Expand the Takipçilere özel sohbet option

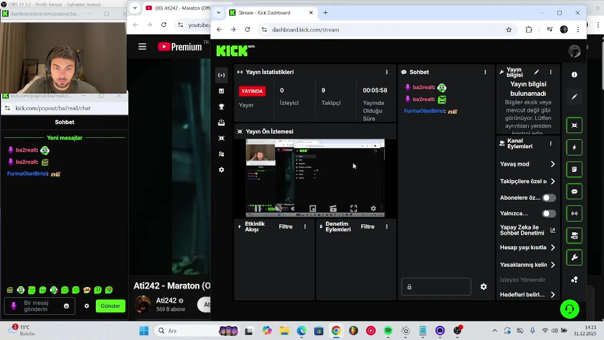point(528,181)
